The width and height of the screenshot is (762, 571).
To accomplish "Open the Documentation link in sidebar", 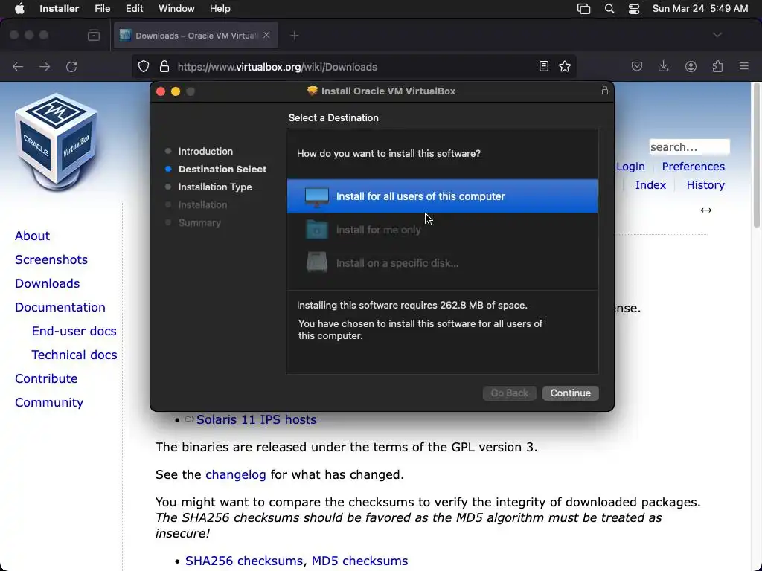I will tap(60, 307).
